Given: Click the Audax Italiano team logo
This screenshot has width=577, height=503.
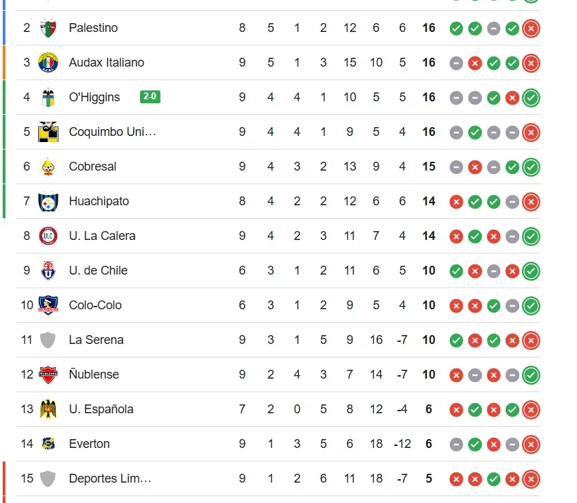Looking at the screenshot, I should pyautogui.click(x=48, y=63).
